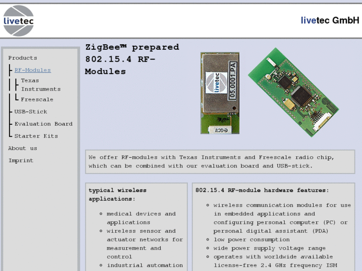The width and height of the screenshot is (362, 271).
Task: Click the green circuit board photo
Action: [293, 92]
